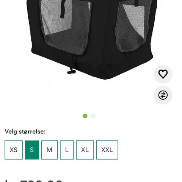This screenshot has width=182, height=182.
Task: Select the highlighted S size option
Action: pos(32,150)
